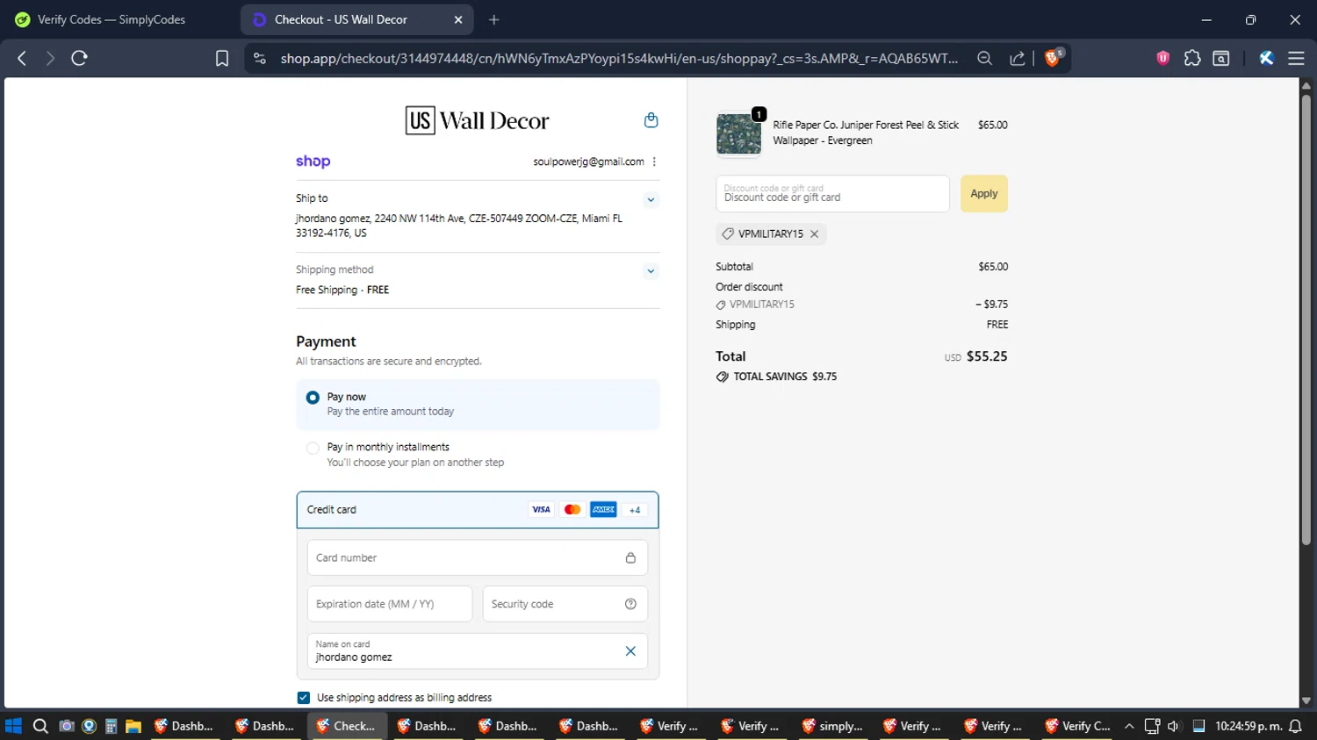Open volume control in system tray
The height and width of the screenshot is (740, 1317).
[1174, 726]
